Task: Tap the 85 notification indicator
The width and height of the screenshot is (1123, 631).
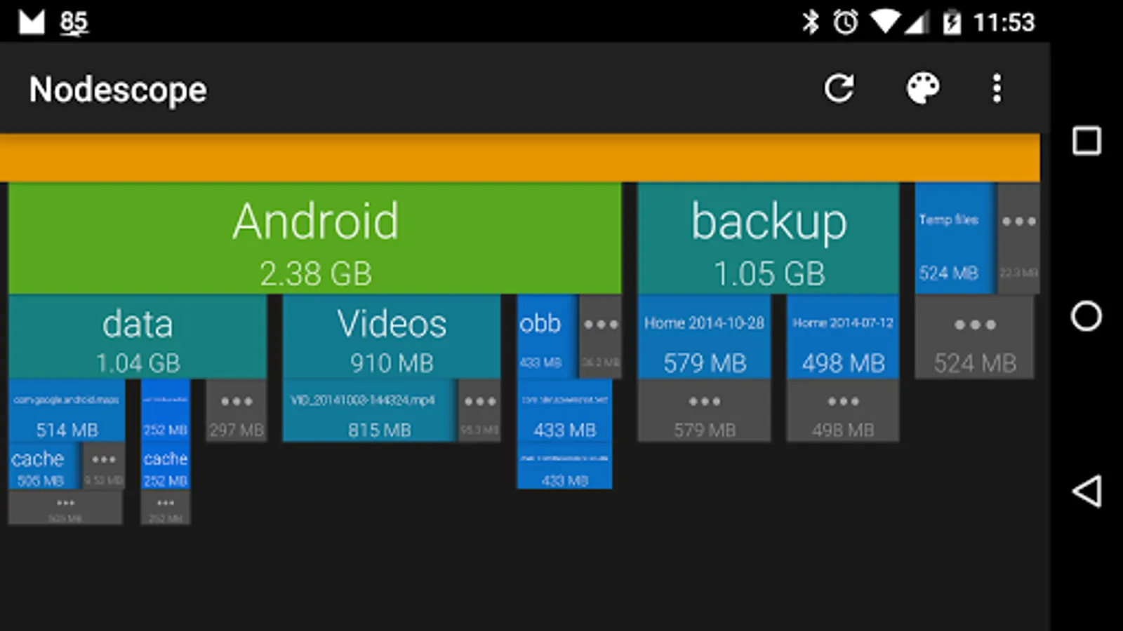Action: pyautogui.click(x=74, y=22)
